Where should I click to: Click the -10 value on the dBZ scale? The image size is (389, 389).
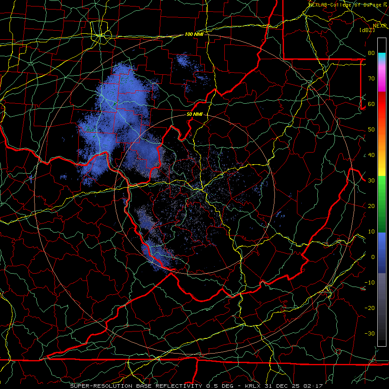370,283
